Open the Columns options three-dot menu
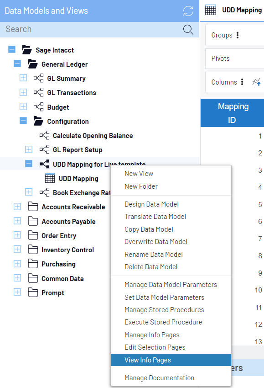This screenshot has height=388, width=264. point(242,82)
